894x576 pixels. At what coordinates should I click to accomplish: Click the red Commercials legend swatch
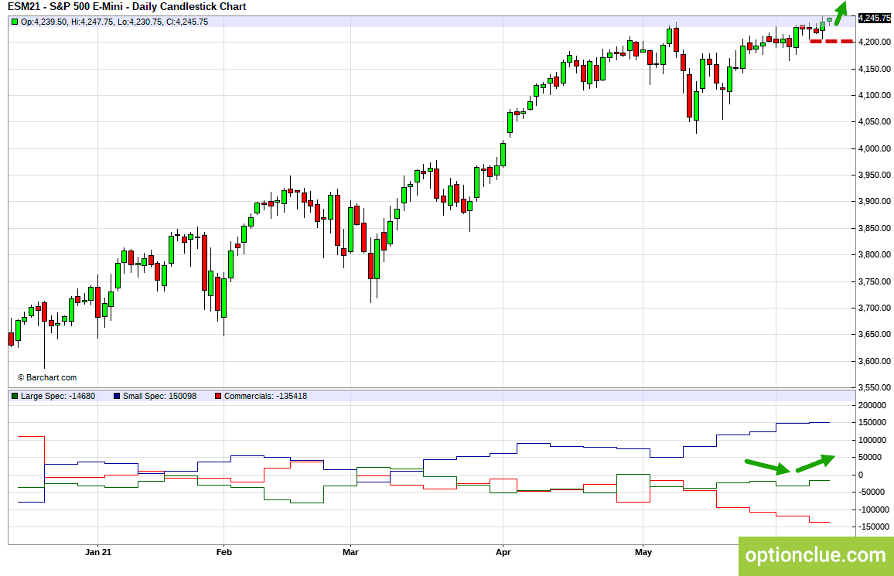[218, 396]
